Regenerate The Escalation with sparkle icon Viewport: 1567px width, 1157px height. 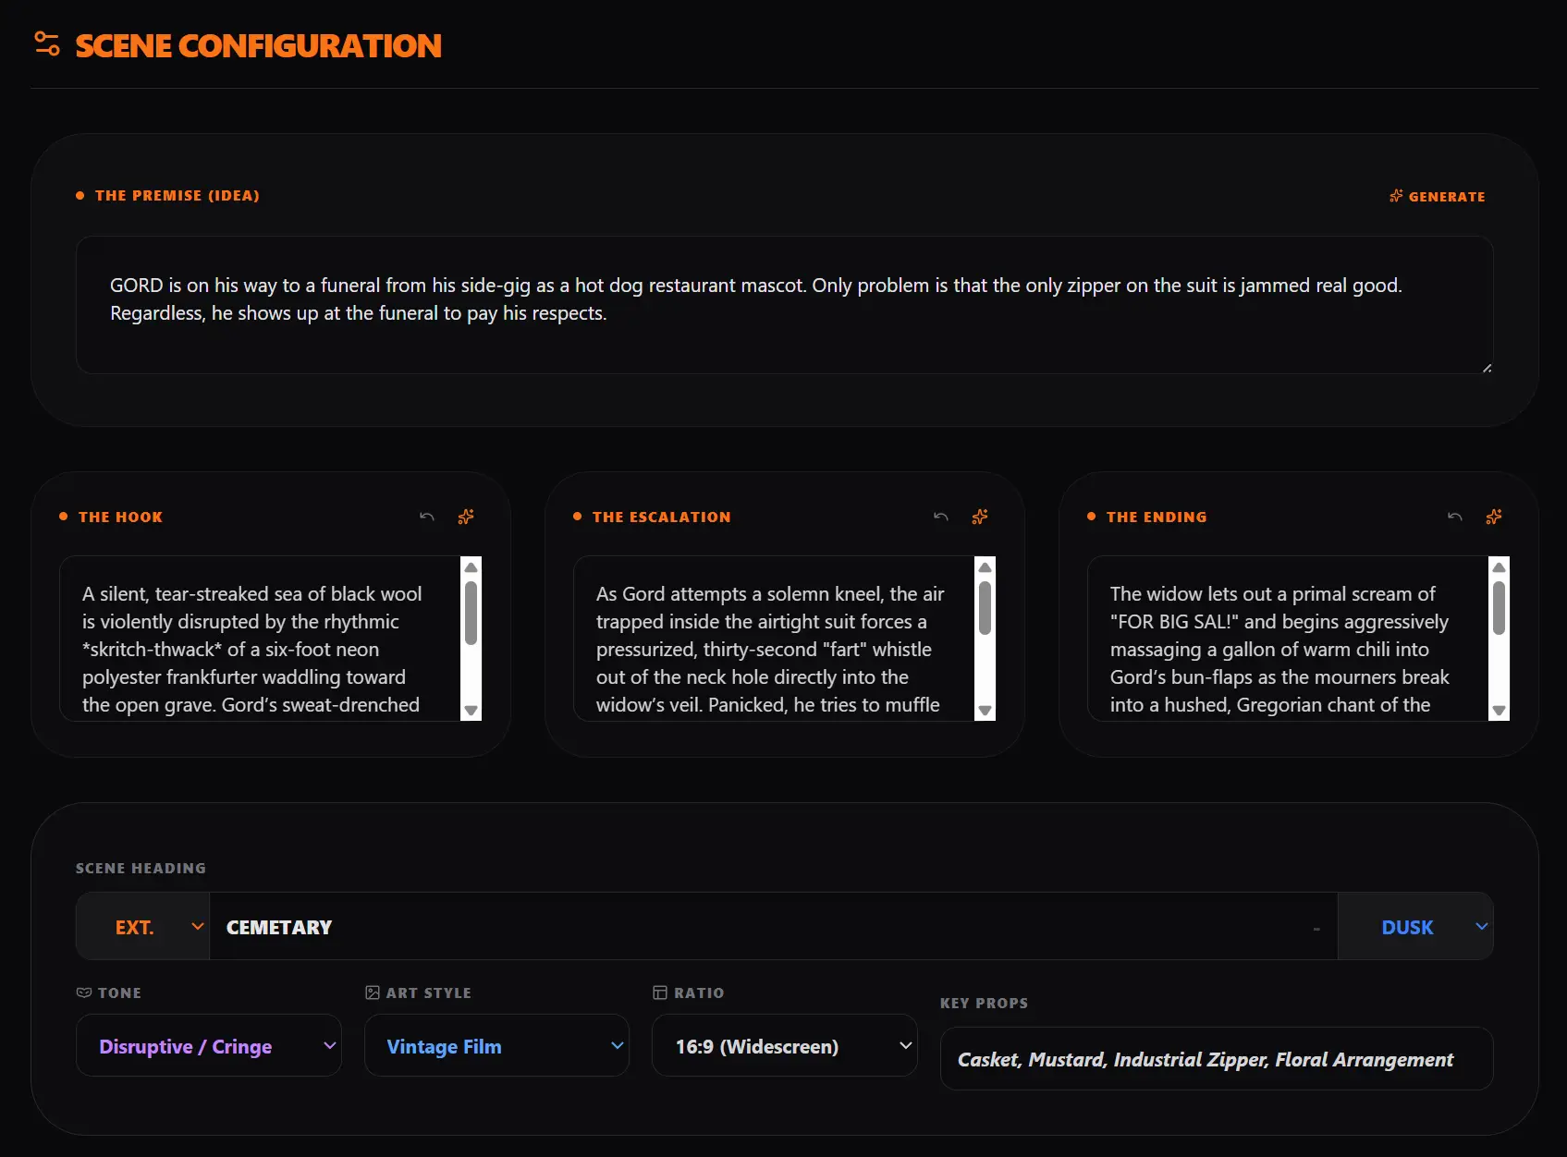pos(980,517)
